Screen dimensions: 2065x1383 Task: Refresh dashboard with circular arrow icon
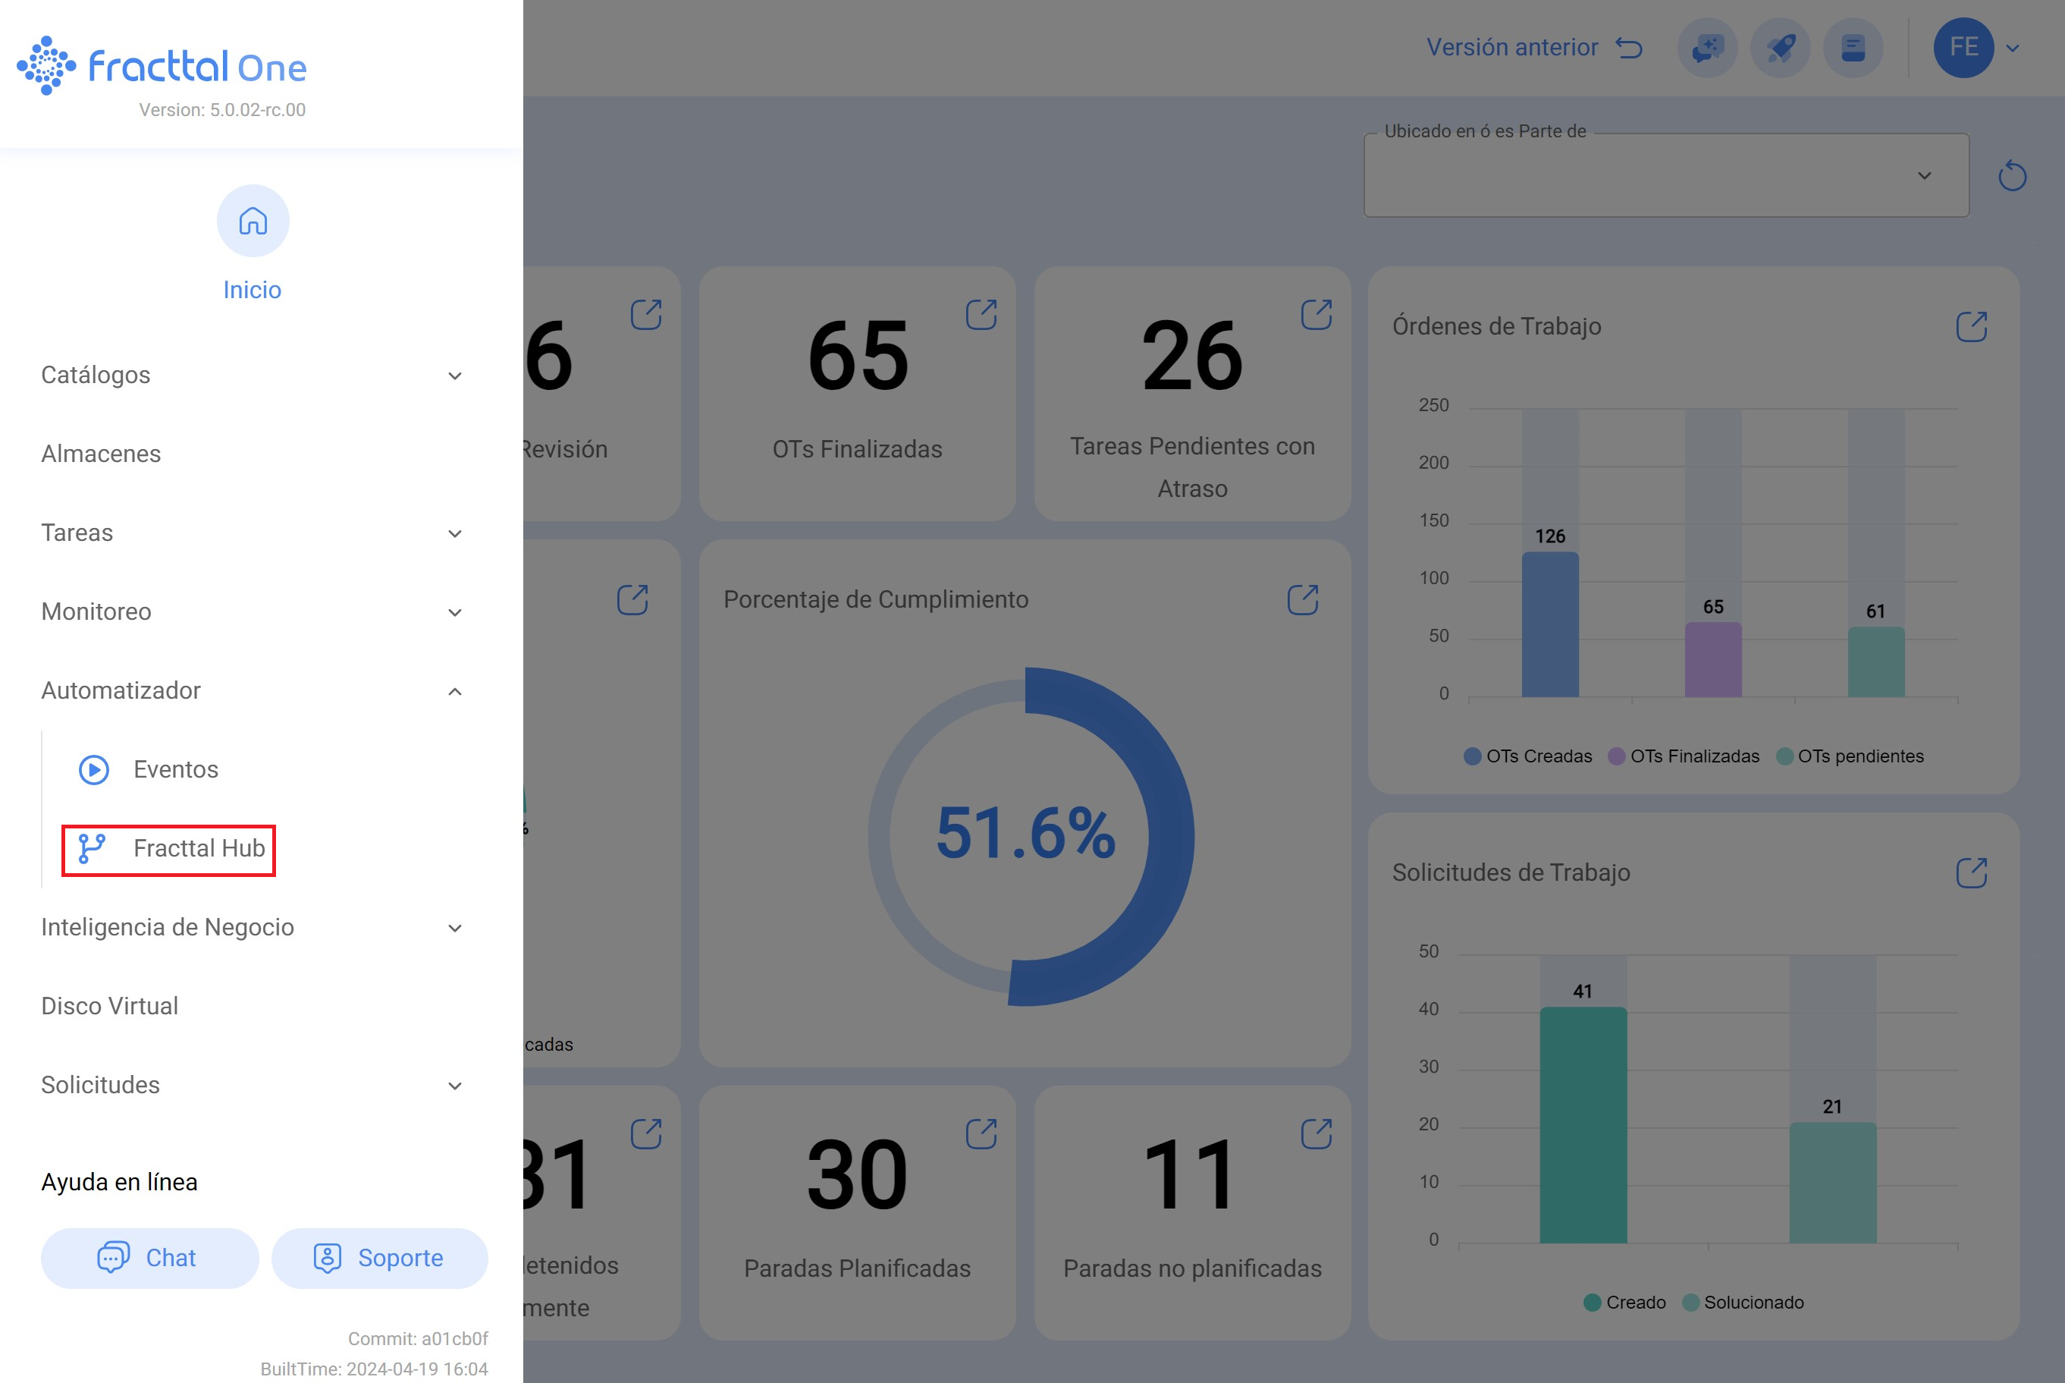tap(2012, 175)
